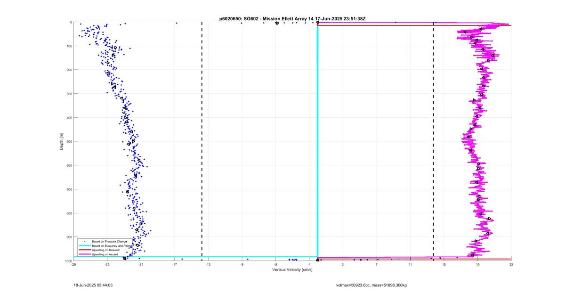Click the velocity axis tick label '-21'

(x=141, y=265)
